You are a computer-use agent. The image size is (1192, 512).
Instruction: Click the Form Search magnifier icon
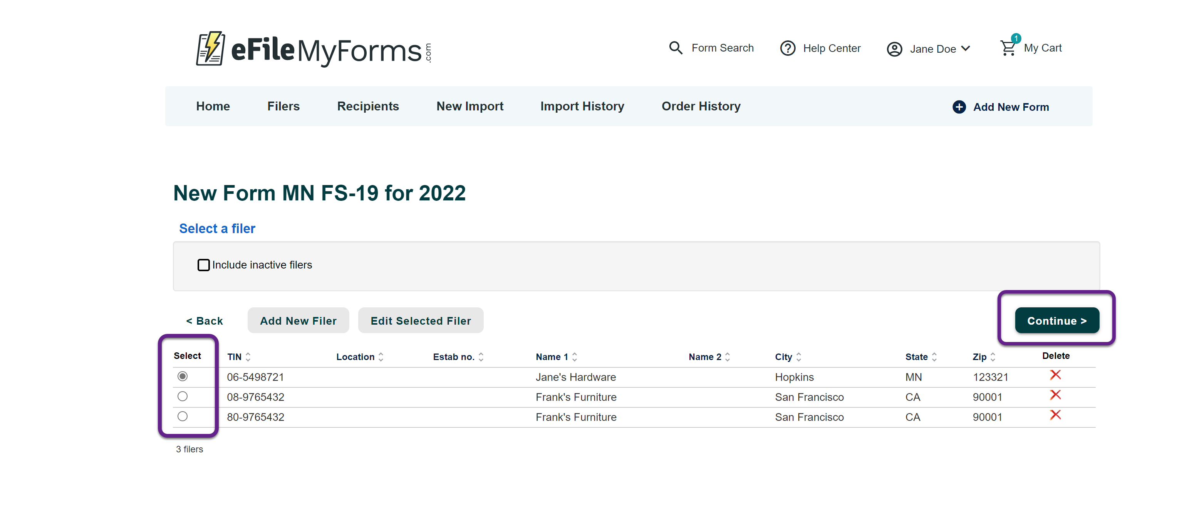[675, 48]
